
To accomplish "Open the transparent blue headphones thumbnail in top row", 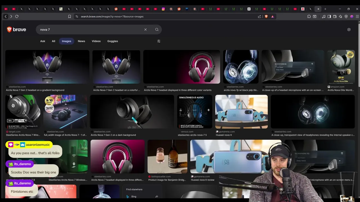I will tap(240, 67).
